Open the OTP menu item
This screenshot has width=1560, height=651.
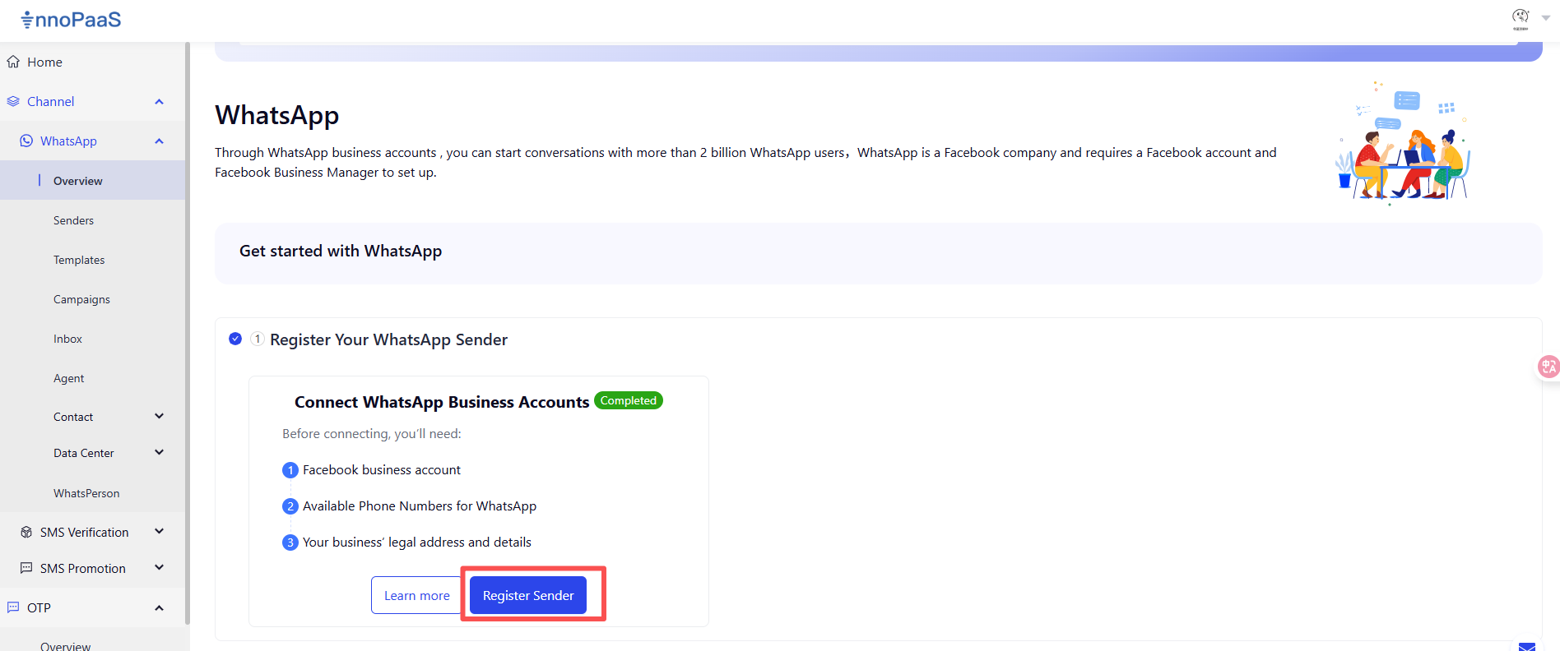coord(39,607)
